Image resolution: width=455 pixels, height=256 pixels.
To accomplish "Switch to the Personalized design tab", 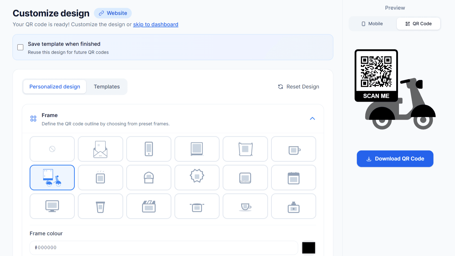I will point(54,87).
